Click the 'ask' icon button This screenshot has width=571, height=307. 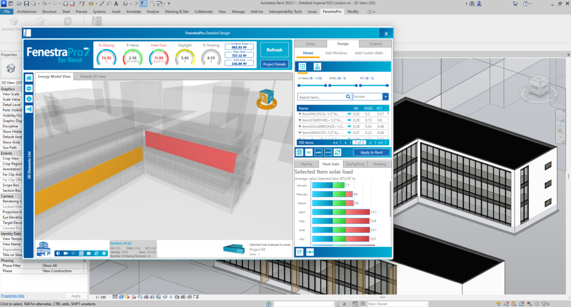[x=318, y=152]
